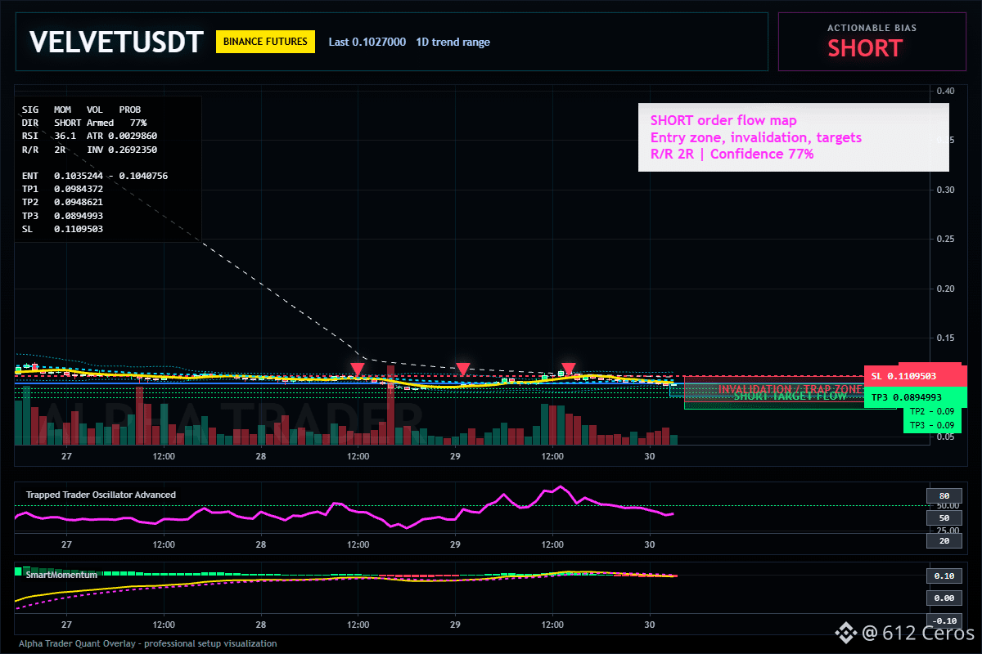Screen dimensions: 982x654
Task: Click the DIR SHORT Armed 77% row
Action: tap(84, 123)
